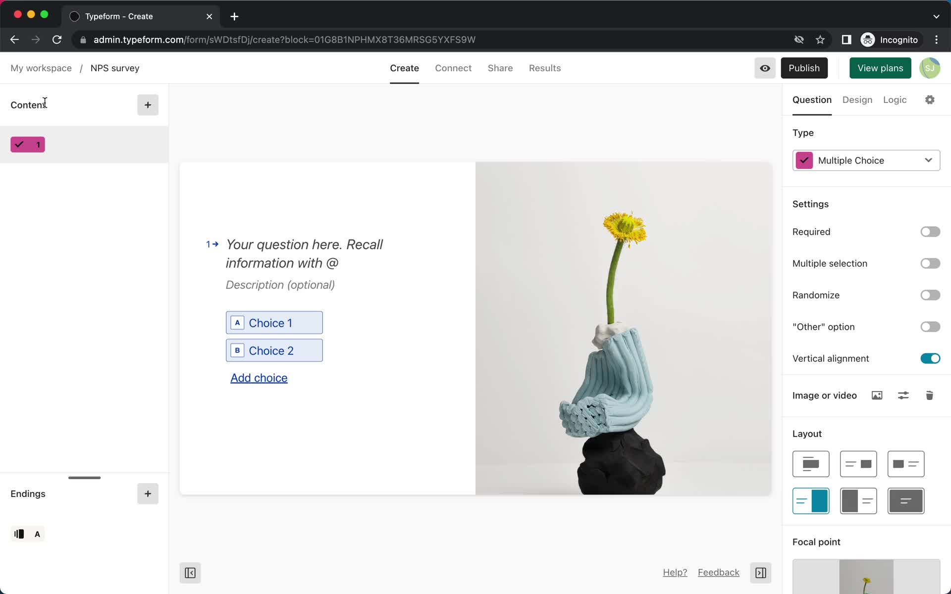Click the image adjustment sliders icon

coord(903,396)
